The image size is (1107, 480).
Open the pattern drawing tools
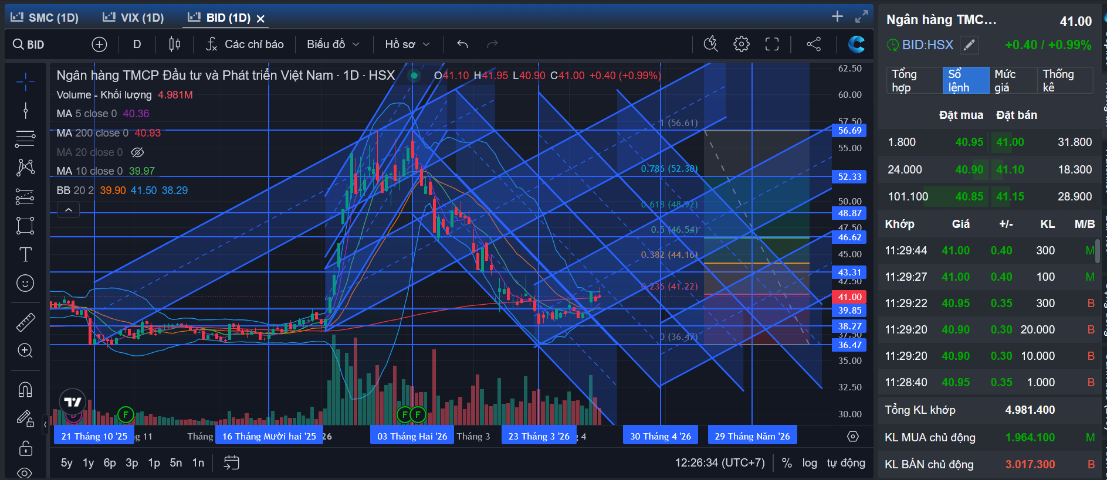click(x=25, y=168)
